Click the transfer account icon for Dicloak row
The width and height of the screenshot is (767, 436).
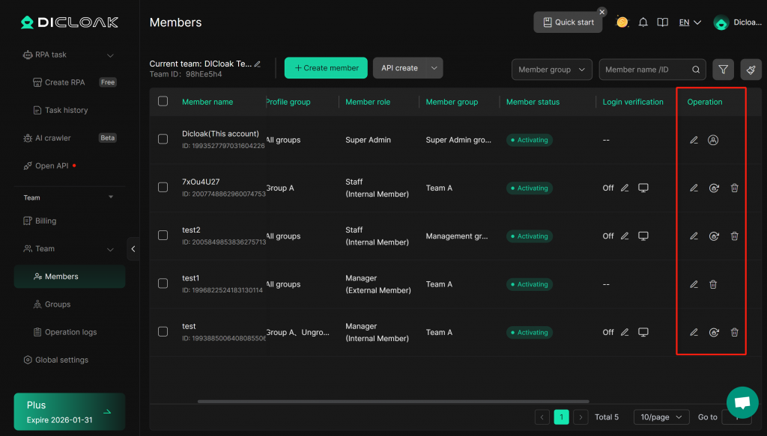(713, 140)
